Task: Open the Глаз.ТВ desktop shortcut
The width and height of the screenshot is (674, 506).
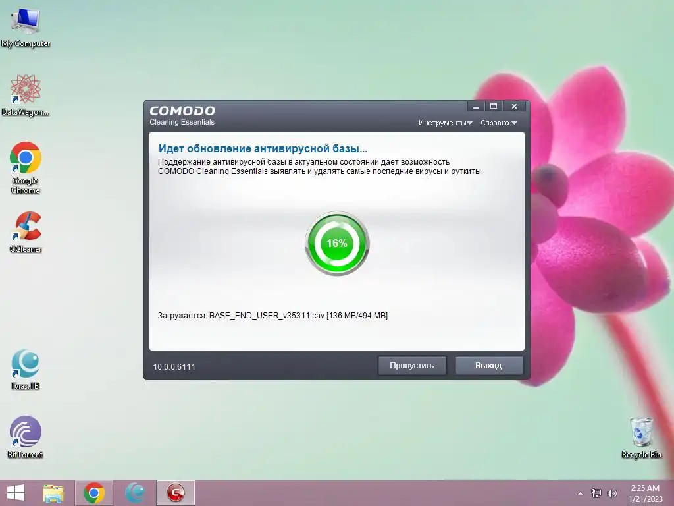Action: 26,369
